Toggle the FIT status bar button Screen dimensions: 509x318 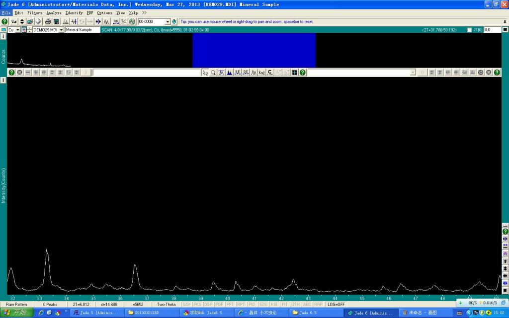[x=285, y=305]
